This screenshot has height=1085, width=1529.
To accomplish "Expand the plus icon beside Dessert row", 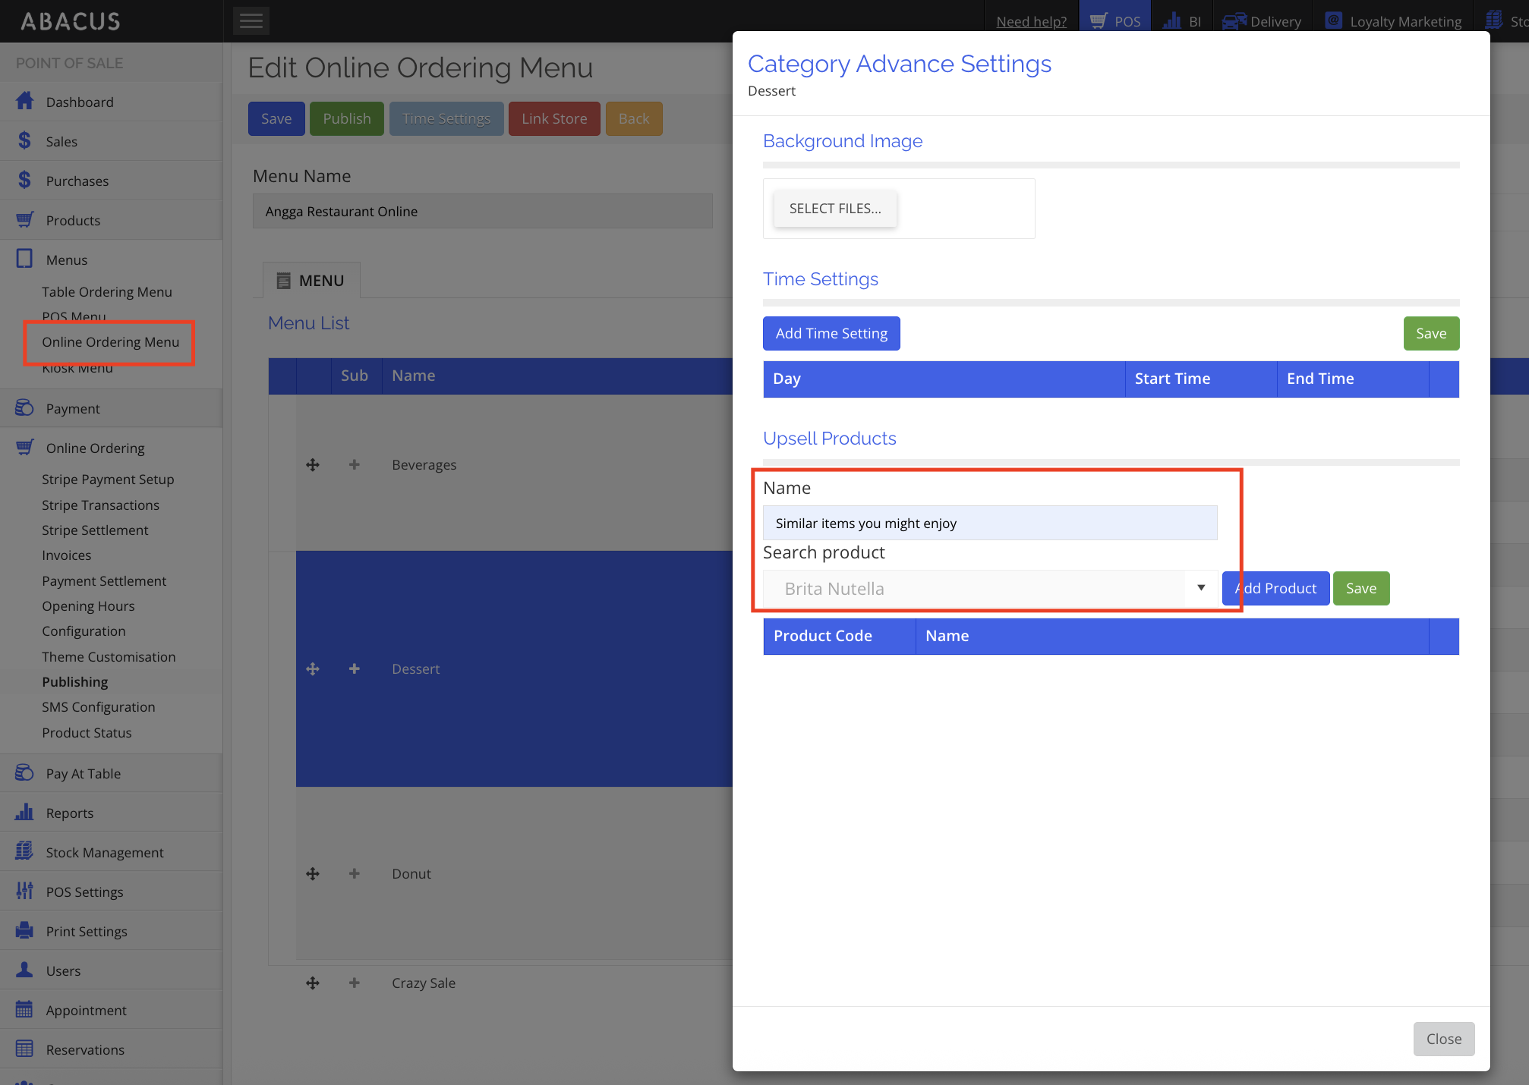I will click(x=355, y=668).
